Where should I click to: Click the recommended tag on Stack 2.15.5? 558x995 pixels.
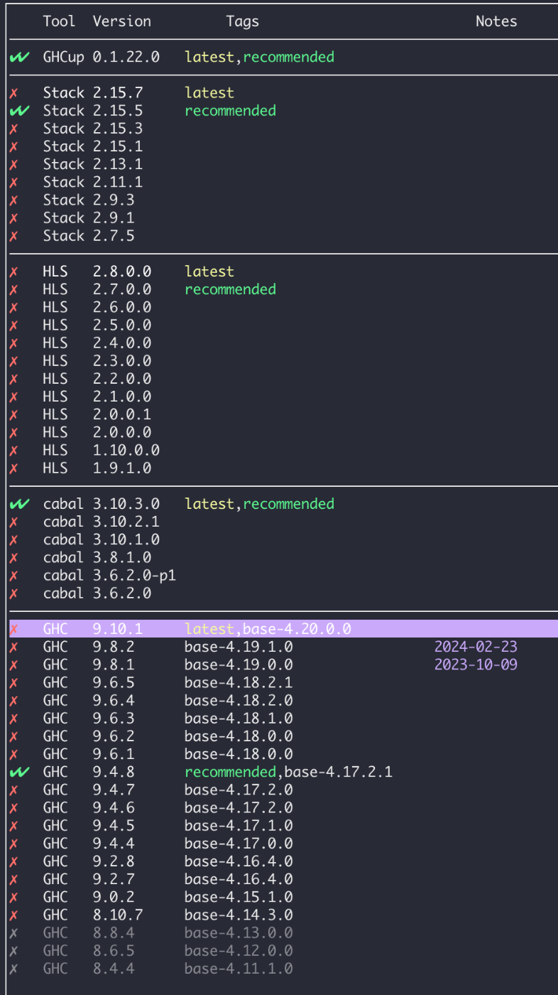pos(230,111)
